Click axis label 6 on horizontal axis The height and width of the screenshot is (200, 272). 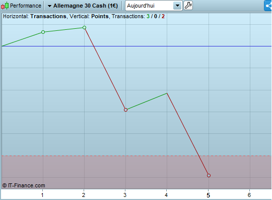249,195
